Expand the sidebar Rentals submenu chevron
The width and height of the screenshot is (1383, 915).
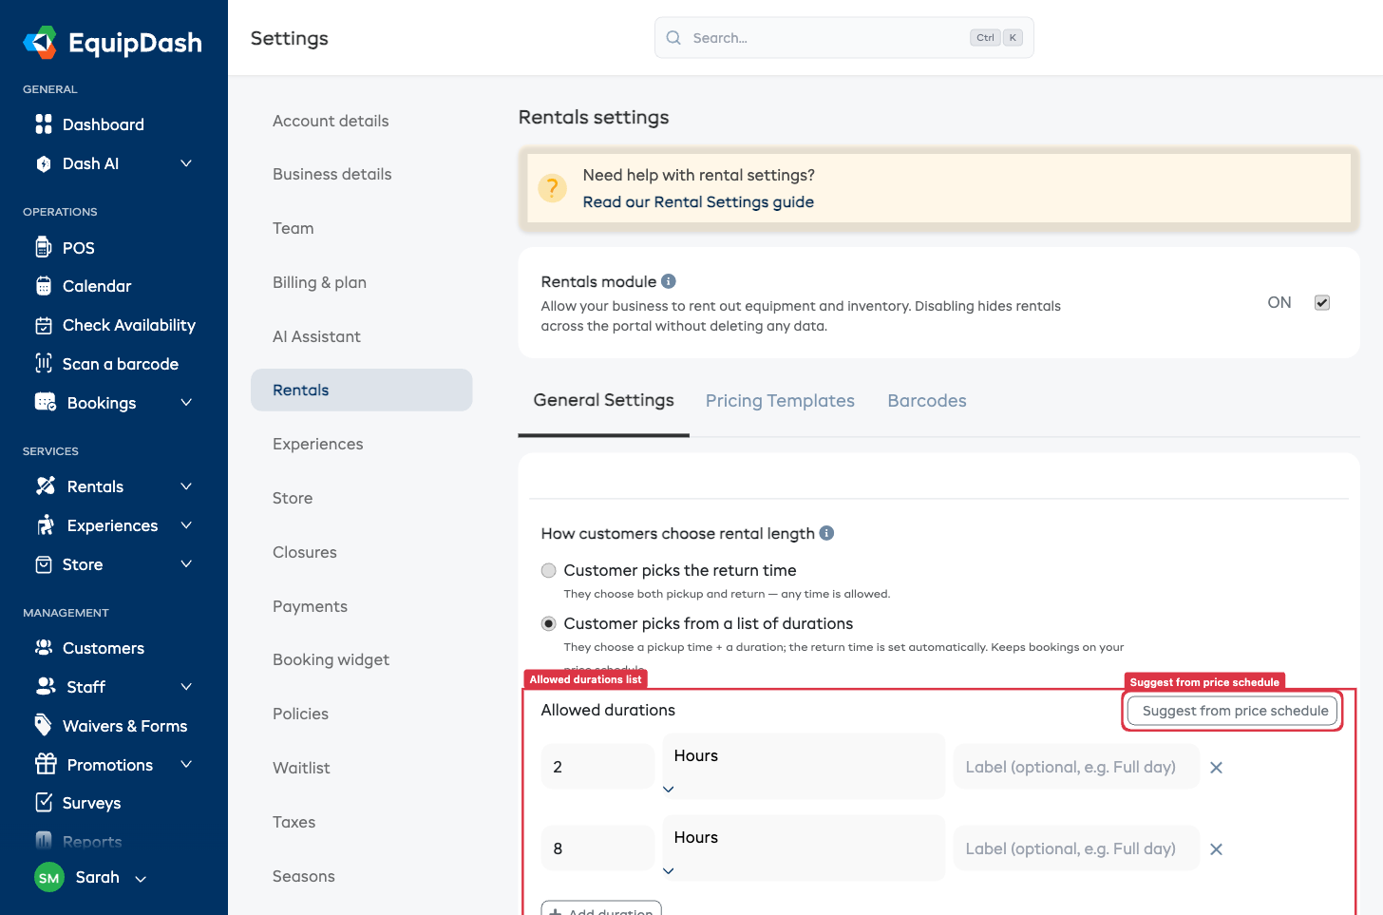pos(186,486)
